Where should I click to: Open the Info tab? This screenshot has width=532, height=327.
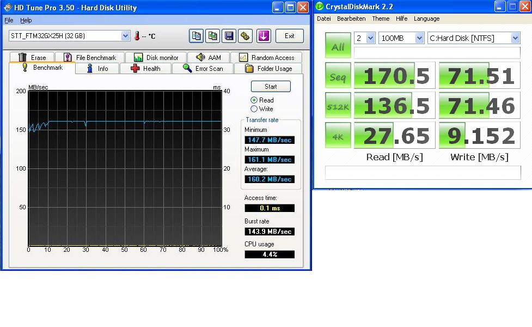coord(97,69)
